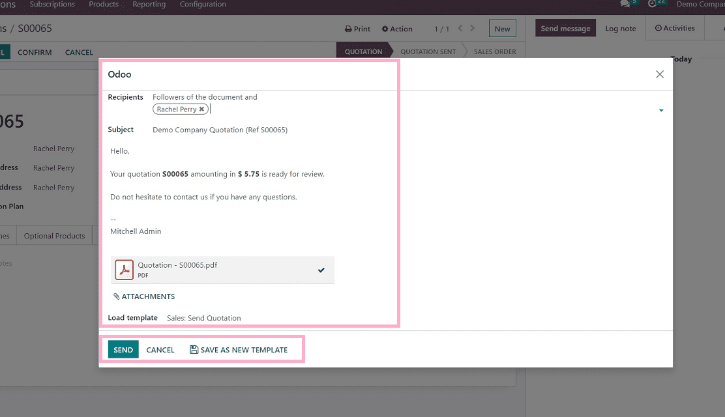Image resolution: width=725 pixels, height=417 pixels.
Task: Open the activities clock icon in top bar
Action: (x=652, y=4)
